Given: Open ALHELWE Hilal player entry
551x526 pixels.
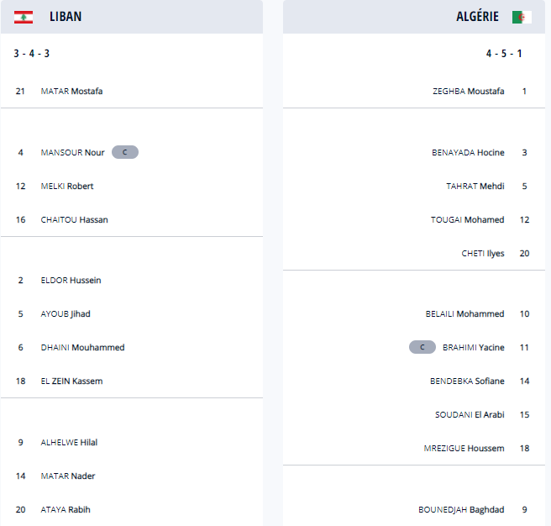Looking at the screenshot, I should pos(69,442).
